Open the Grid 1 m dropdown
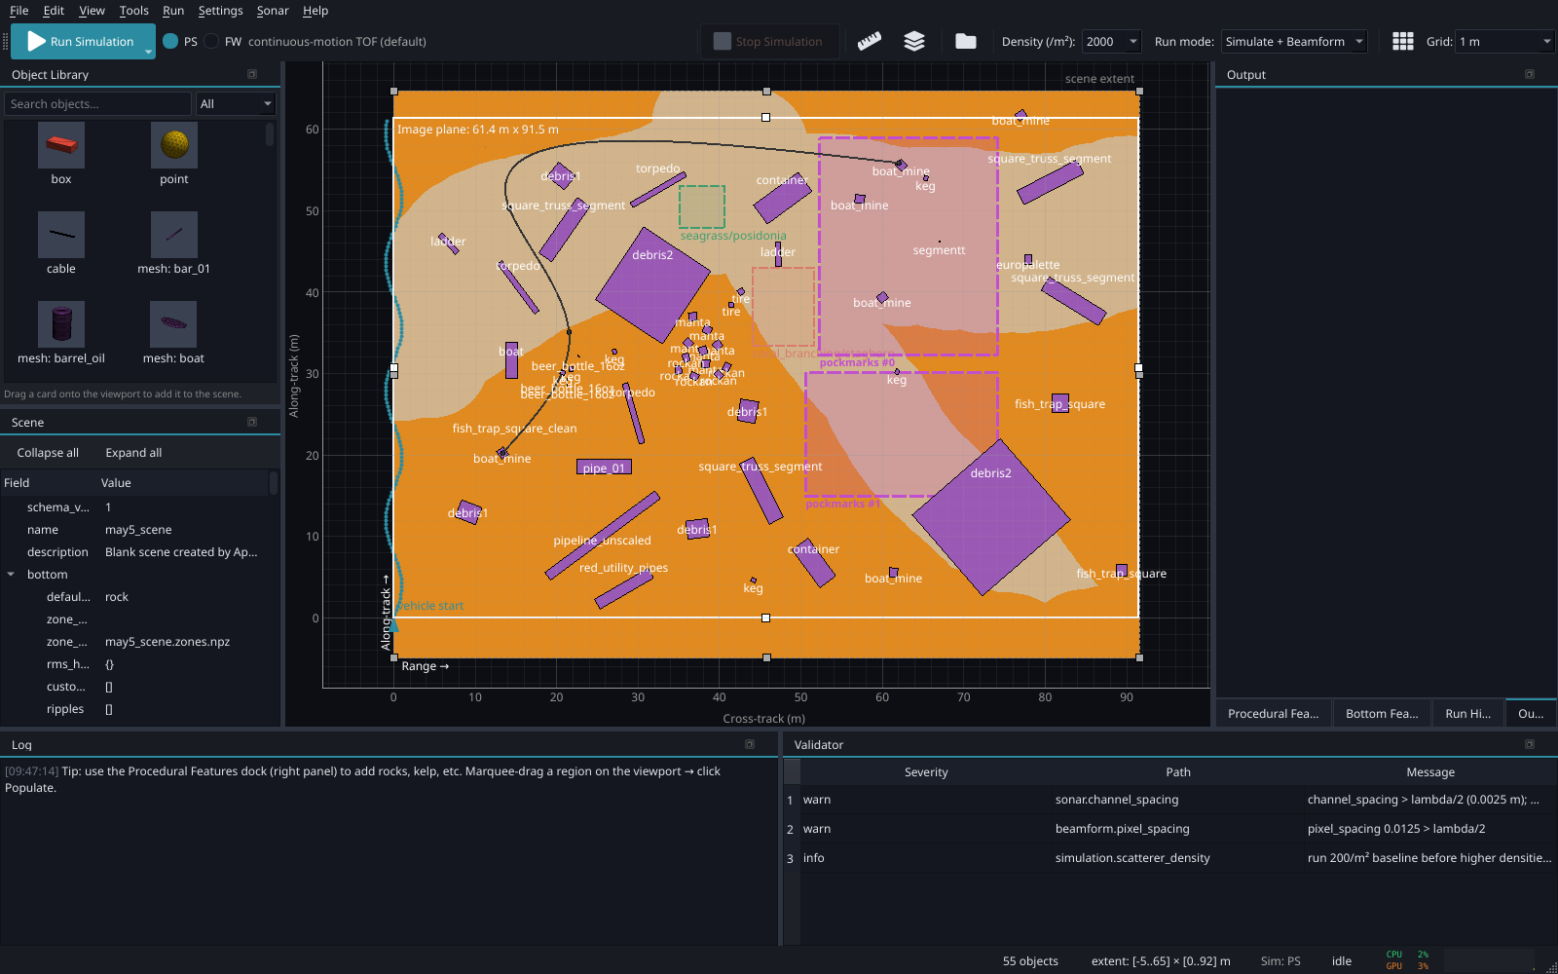 click(1503, 41)
